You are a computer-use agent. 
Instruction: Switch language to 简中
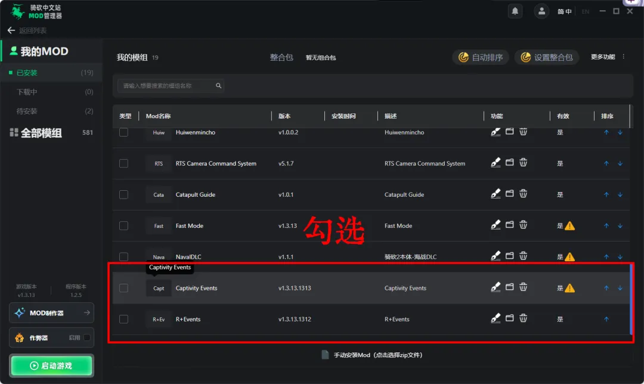[564, 11]
